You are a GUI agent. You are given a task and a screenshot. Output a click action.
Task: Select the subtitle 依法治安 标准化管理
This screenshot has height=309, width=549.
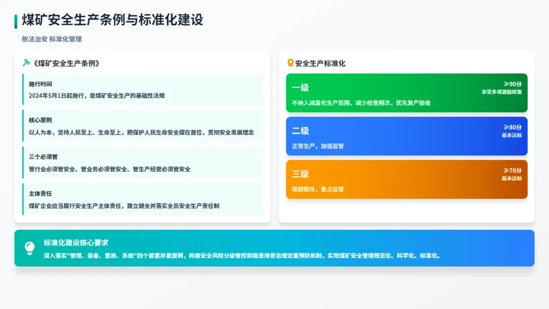pyautogui.click(x=52, y=39)
